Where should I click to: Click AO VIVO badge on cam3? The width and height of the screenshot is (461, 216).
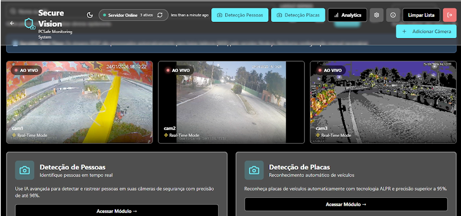coord(329,70)
